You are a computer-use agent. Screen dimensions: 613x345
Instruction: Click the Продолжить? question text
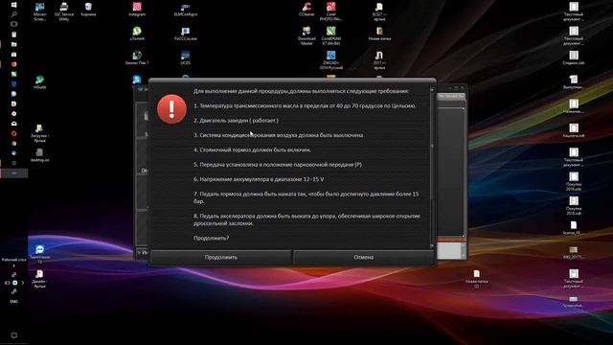[x=211, y=238]
